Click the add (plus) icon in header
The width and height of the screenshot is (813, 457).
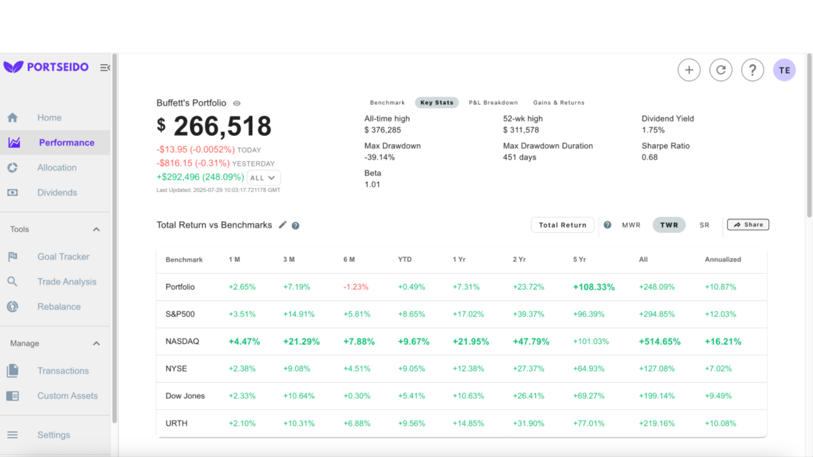click(x=689, y=70)
